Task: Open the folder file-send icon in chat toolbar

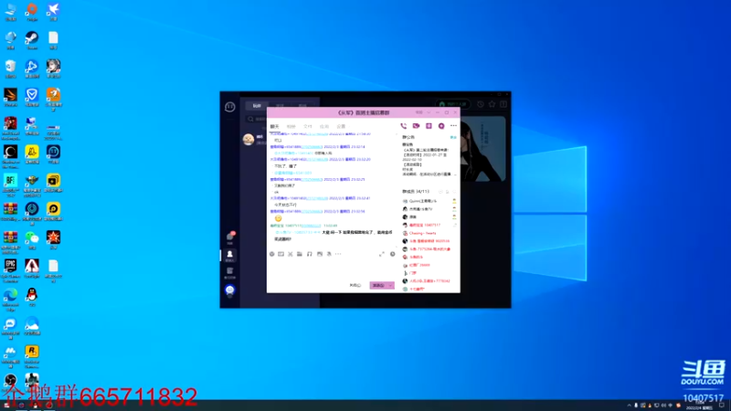Action: [300, 254]
